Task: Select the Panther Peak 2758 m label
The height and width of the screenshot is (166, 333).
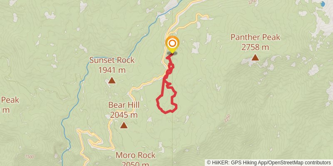Action: (255, 42)
